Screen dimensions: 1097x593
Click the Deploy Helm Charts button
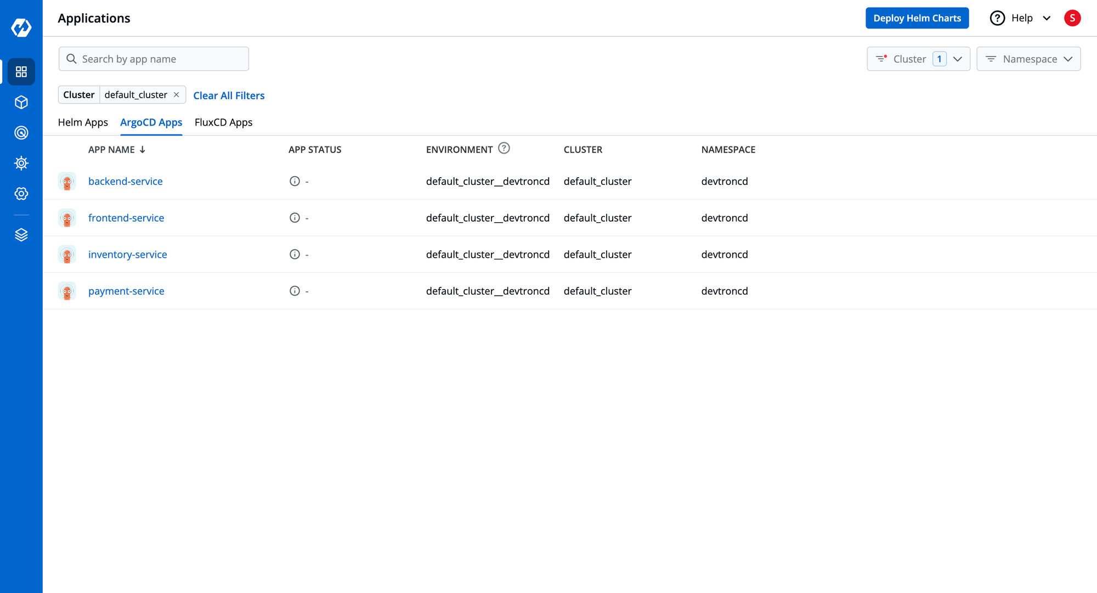[918, 18]
